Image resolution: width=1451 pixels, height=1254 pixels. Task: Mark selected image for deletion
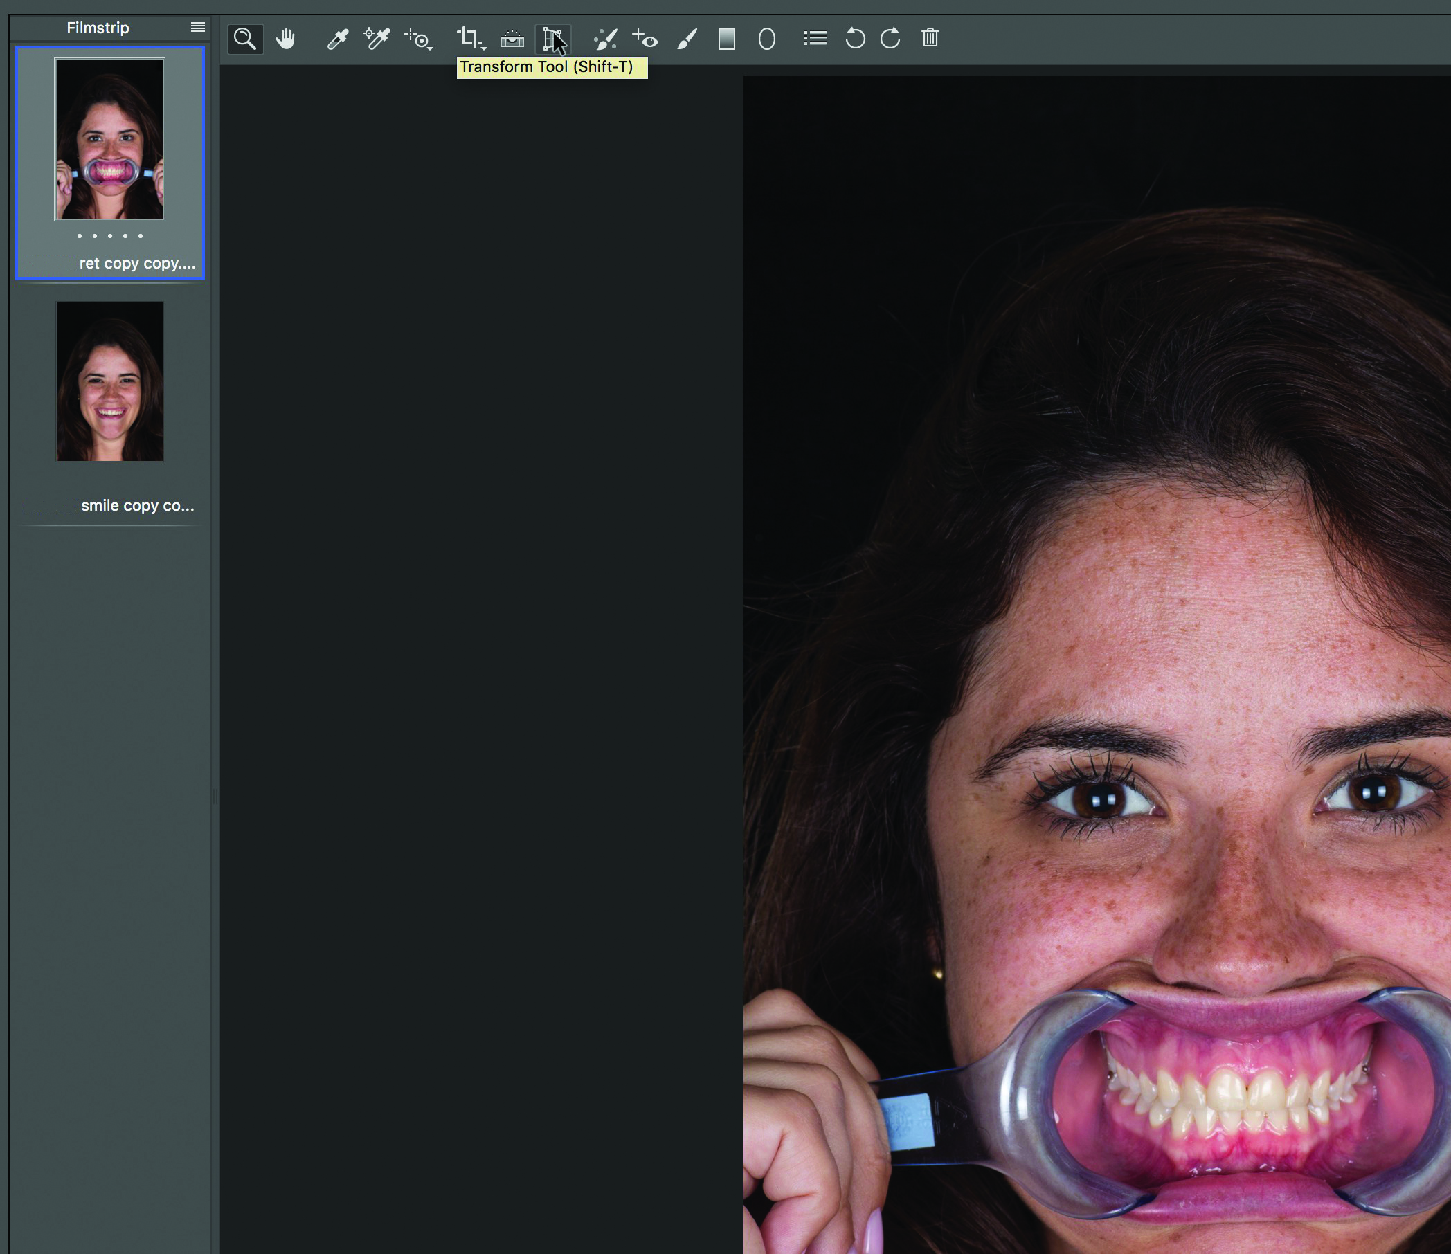point(930,39)
